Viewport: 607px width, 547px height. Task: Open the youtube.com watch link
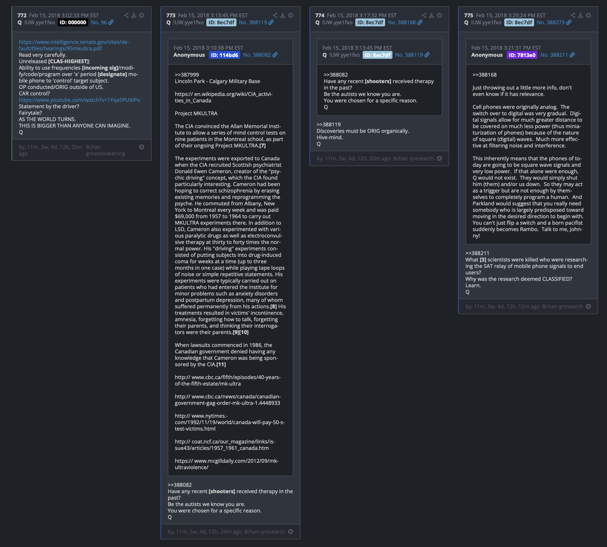pos(79,100)
